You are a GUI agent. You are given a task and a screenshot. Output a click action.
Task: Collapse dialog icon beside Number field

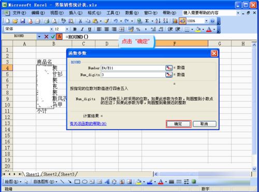point(169,68)
